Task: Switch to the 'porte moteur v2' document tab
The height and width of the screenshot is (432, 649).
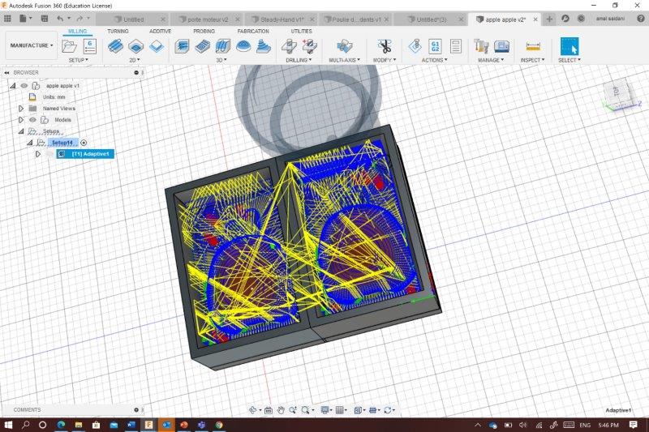Action: pos(207,19)
